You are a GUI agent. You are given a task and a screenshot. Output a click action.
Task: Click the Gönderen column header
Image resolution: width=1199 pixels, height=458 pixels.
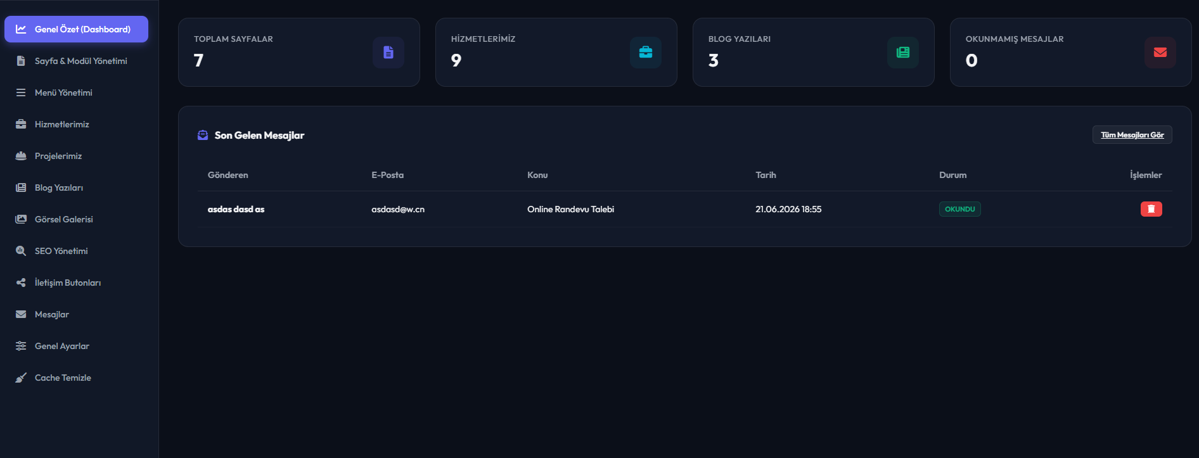[228, 175]
